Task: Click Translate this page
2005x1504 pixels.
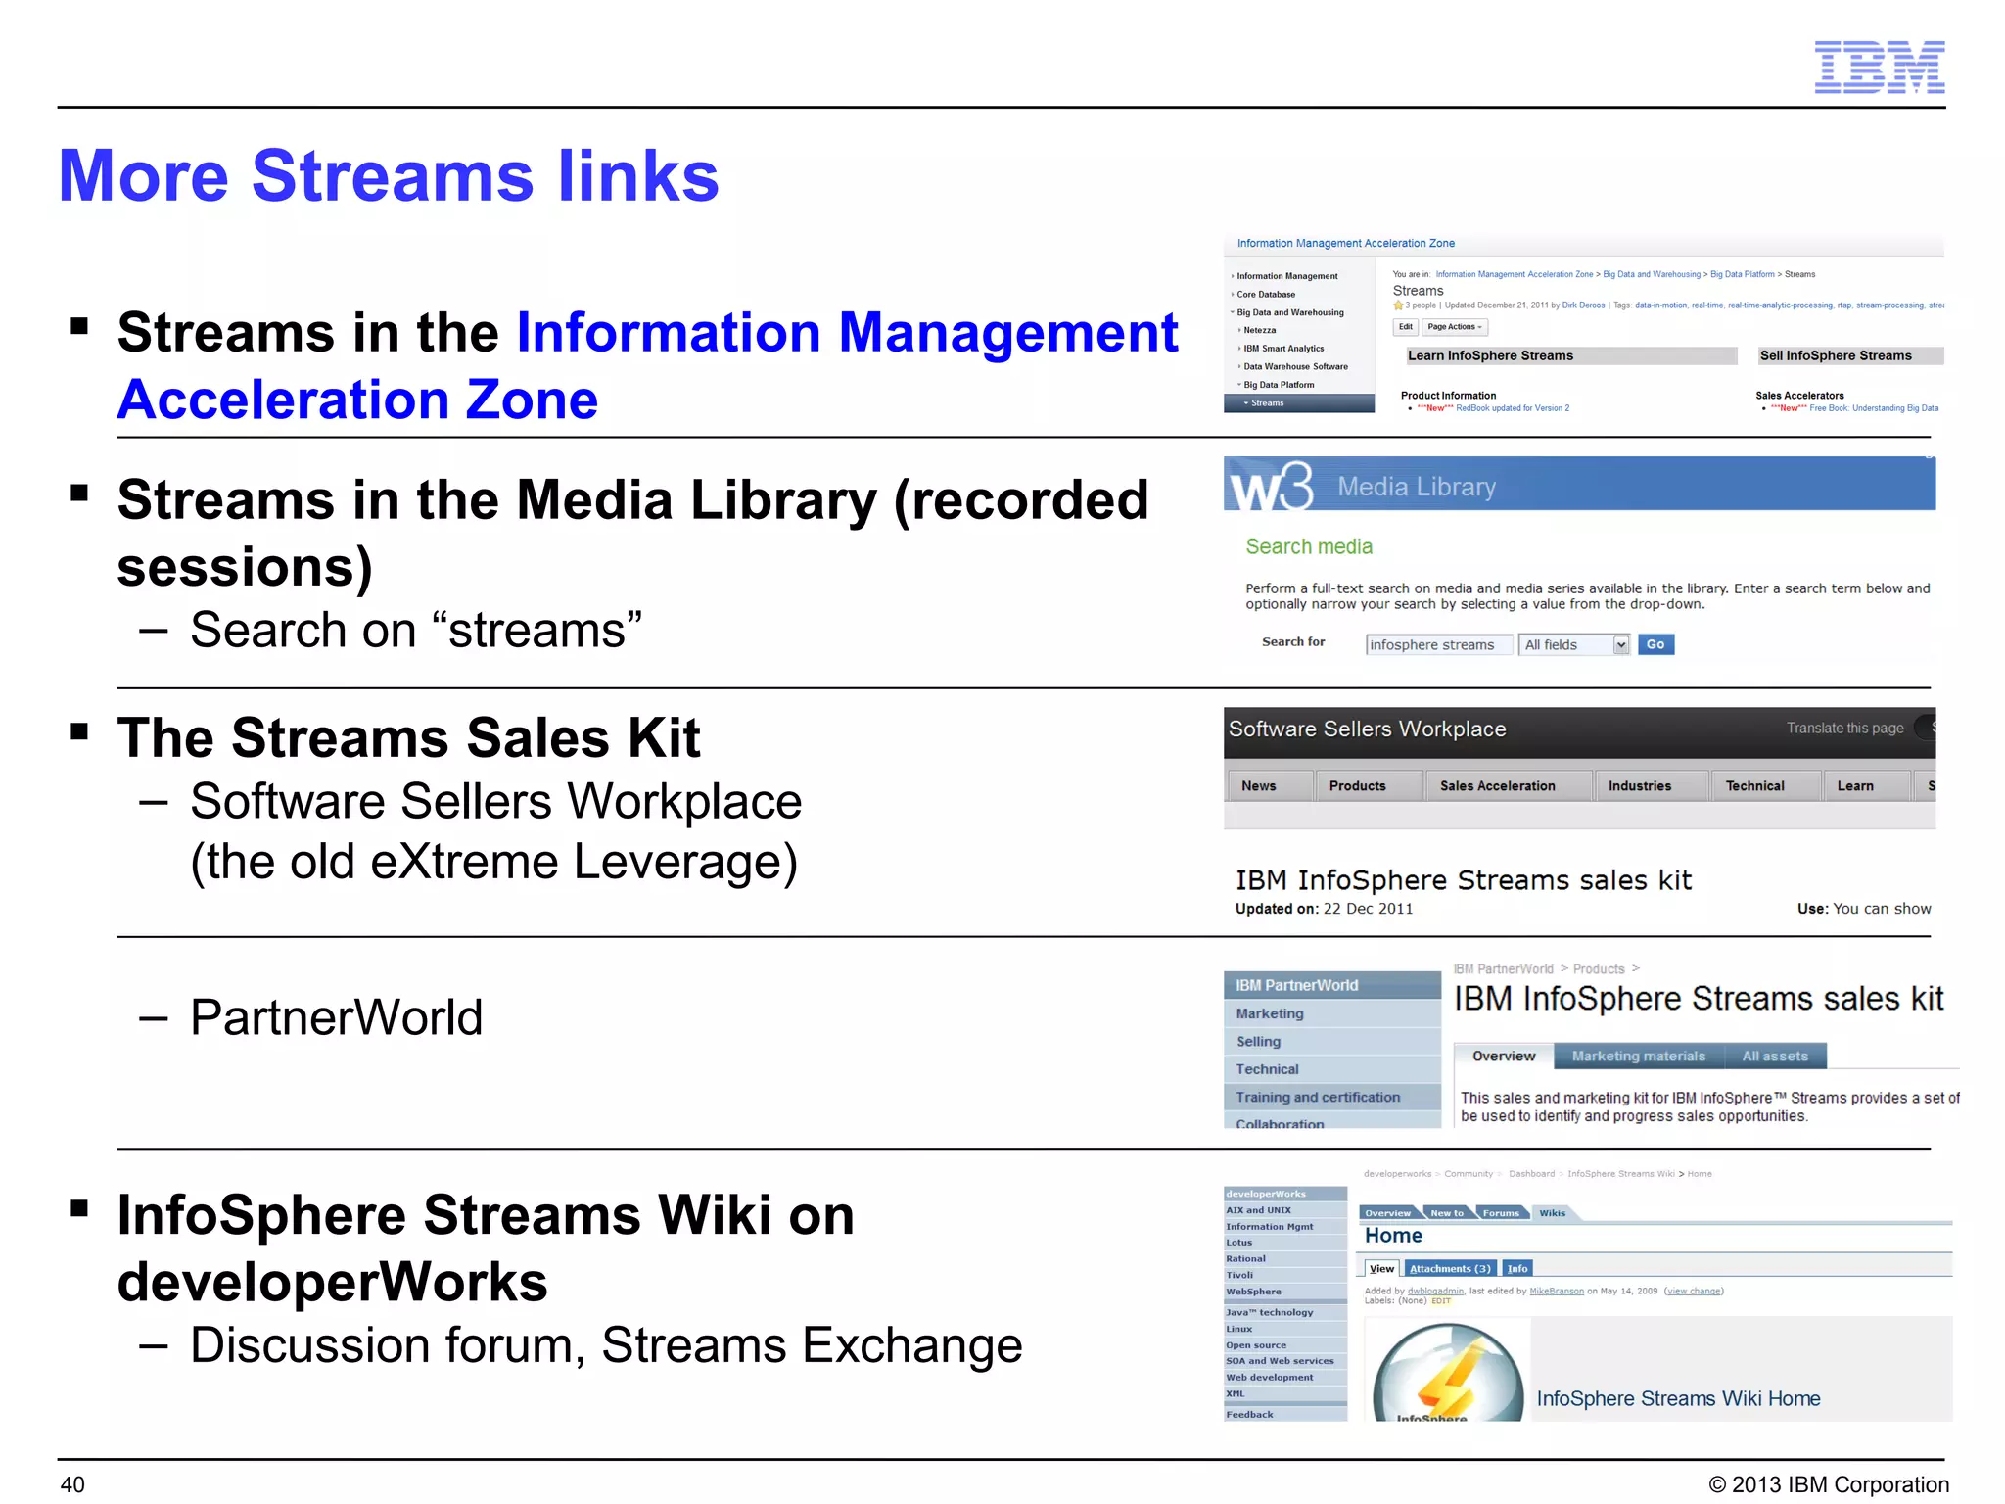Action: [1844, 728]
